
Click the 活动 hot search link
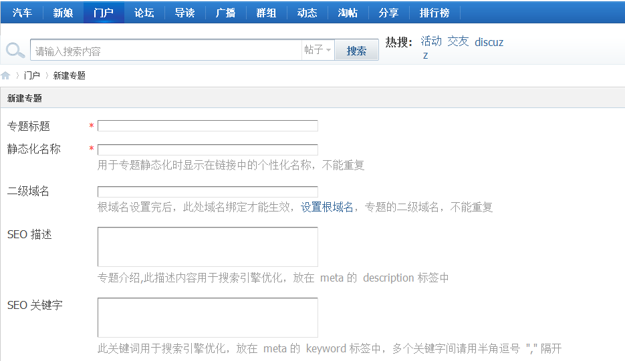(431, 41)
